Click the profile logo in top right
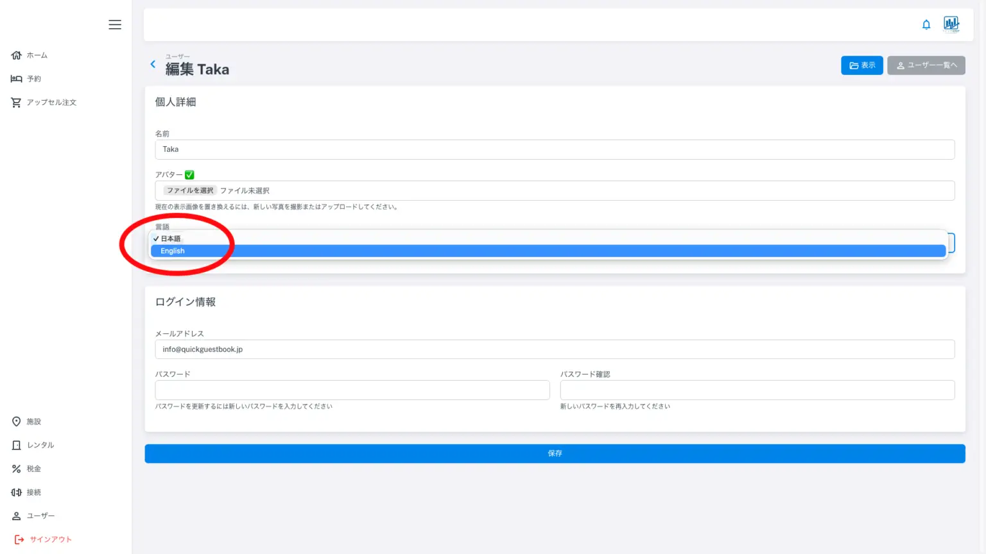Image resolution: width=986 pixels, height=554 pixels. coord(951,24)
